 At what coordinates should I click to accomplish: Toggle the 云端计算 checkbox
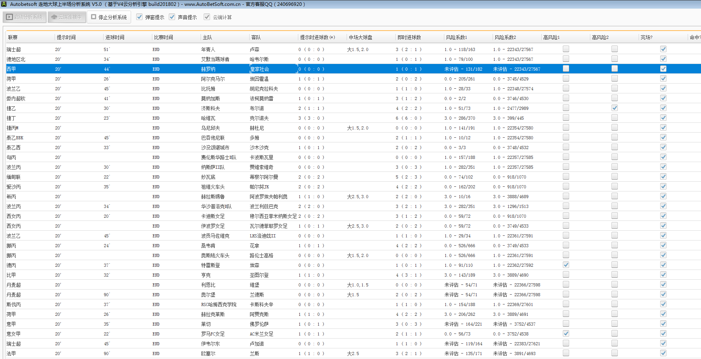[x=207, y=17]
